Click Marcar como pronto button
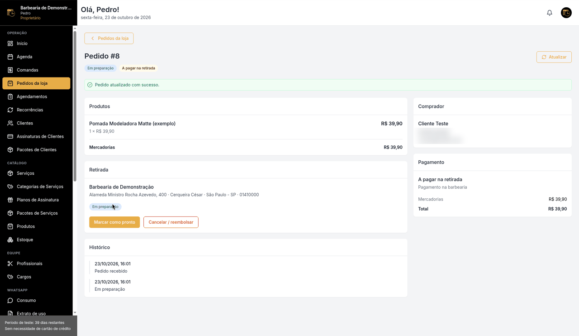This screenshot has height=336, width=579. point(114,222)
